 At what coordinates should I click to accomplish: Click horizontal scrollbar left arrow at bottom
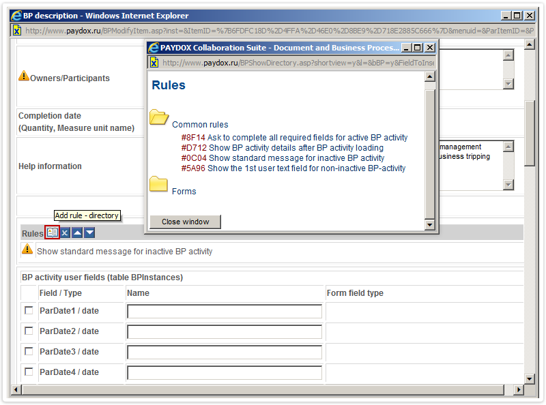point(16,390)
